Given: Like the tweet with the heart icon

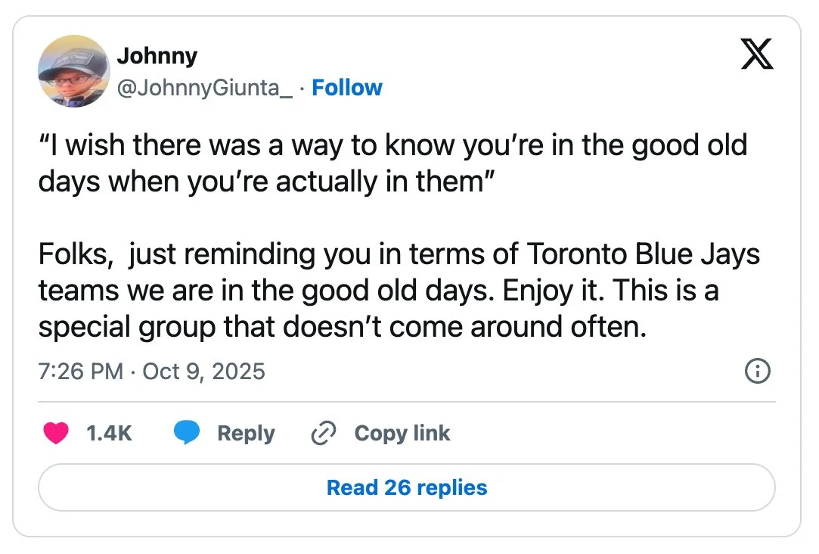Looking at the screenshot, I should point(56,433).
